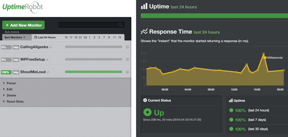Image resolution: width=288 pixels, height=137 pixels.
Task: Click hour 15 in the timeline header
Action: tap(66, 38)
